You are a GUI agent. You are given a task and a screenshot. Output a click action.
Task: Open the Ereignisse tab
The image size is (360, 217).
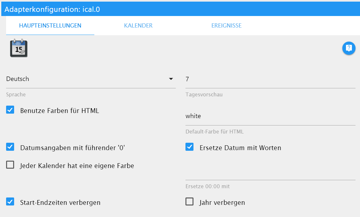pos(226,26)
